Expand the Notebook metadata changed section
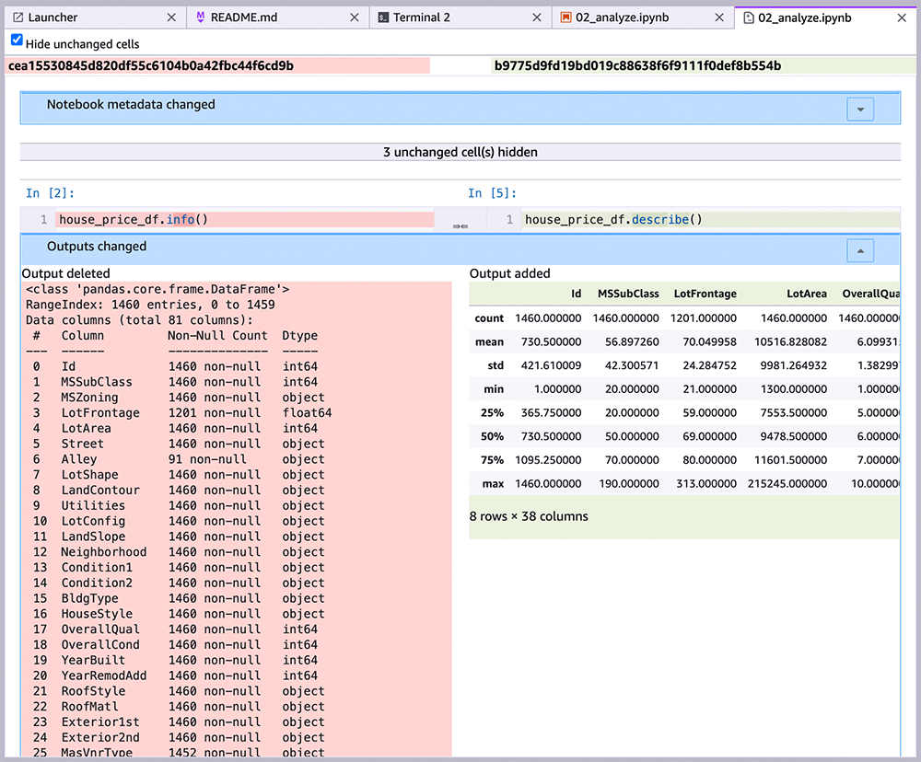Screen dimensions: 921x762 [x=860, y=110]
